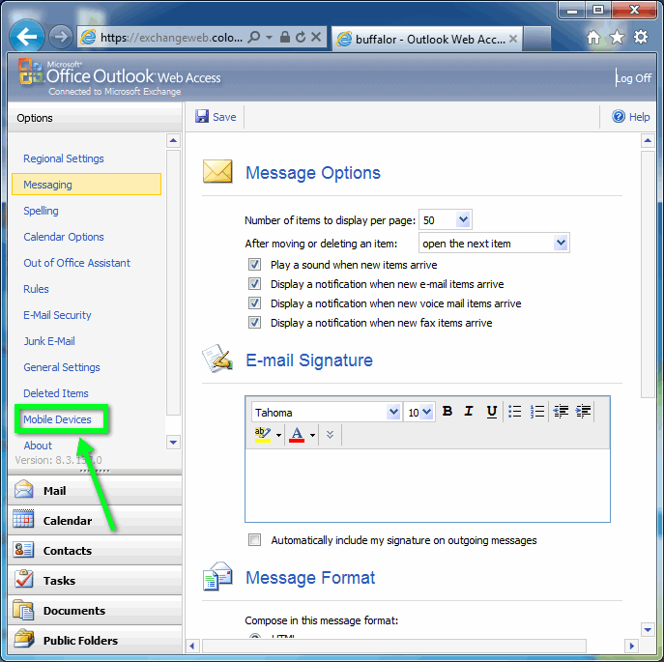Viewport: 664px width, 662px height.
Task: Open the Spelling options
Action: [x=41, y=211]
